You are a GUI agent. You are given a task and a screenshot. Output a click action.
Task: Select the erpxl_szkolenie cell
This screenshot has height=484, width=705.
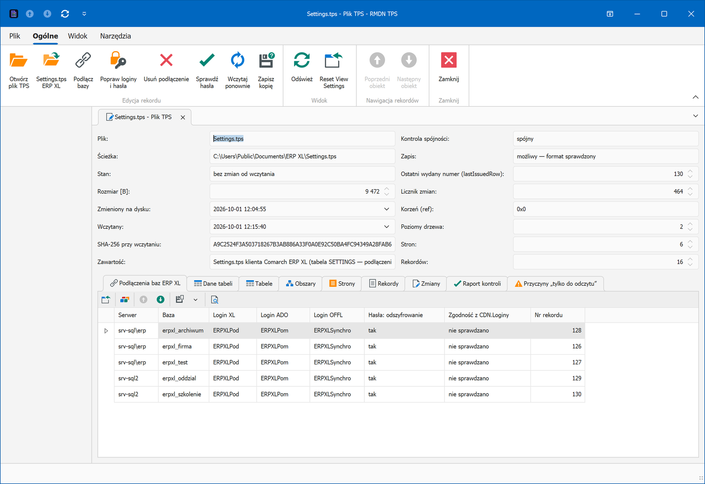(183, 394)
